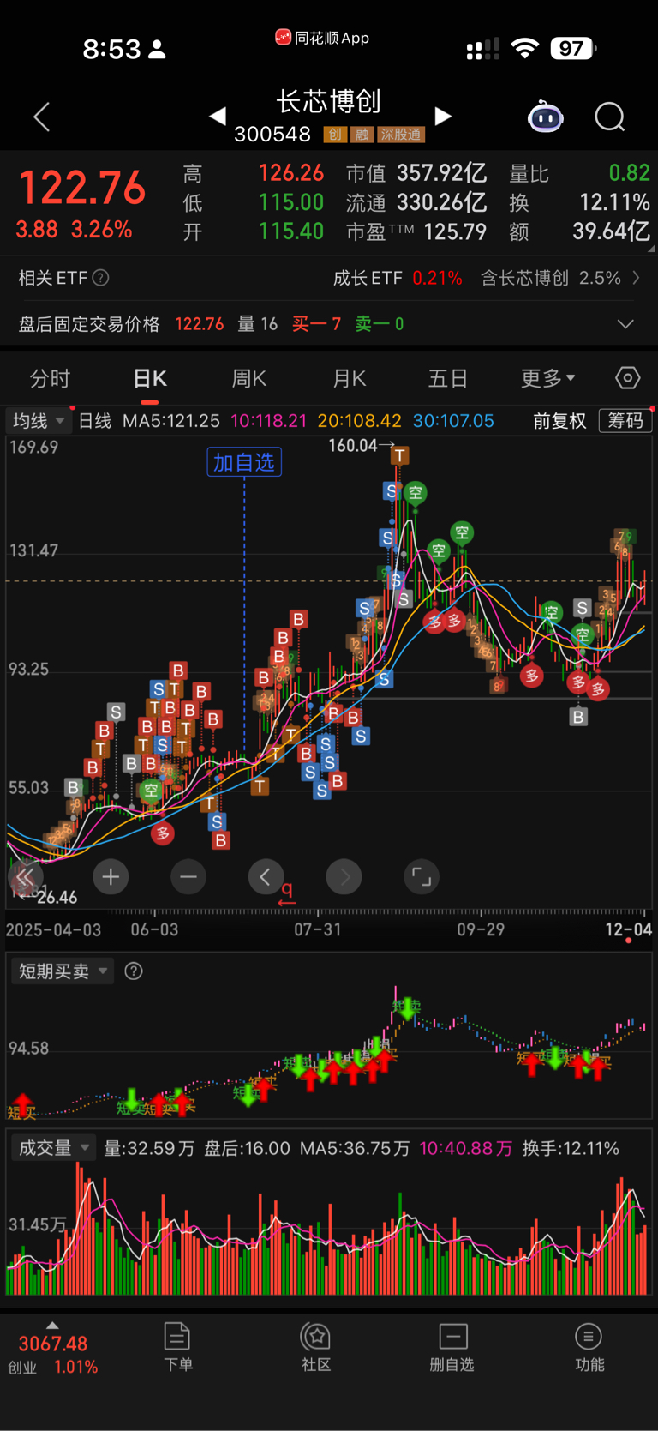Switch to 月K tab
This screenshot has width=658, height=1431.
[x=350, y=378]
